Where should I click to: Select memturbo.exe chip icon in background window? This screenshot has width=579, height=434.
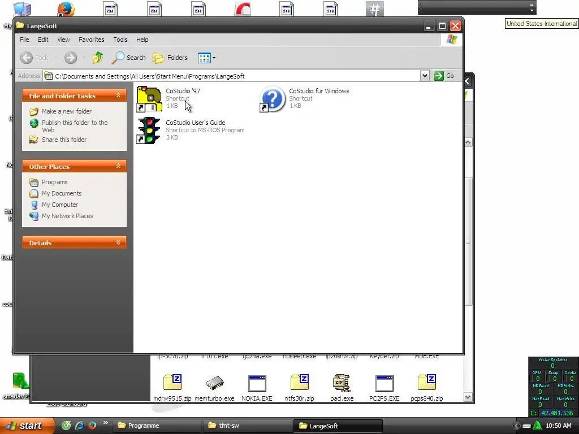(x=214, y=383)
